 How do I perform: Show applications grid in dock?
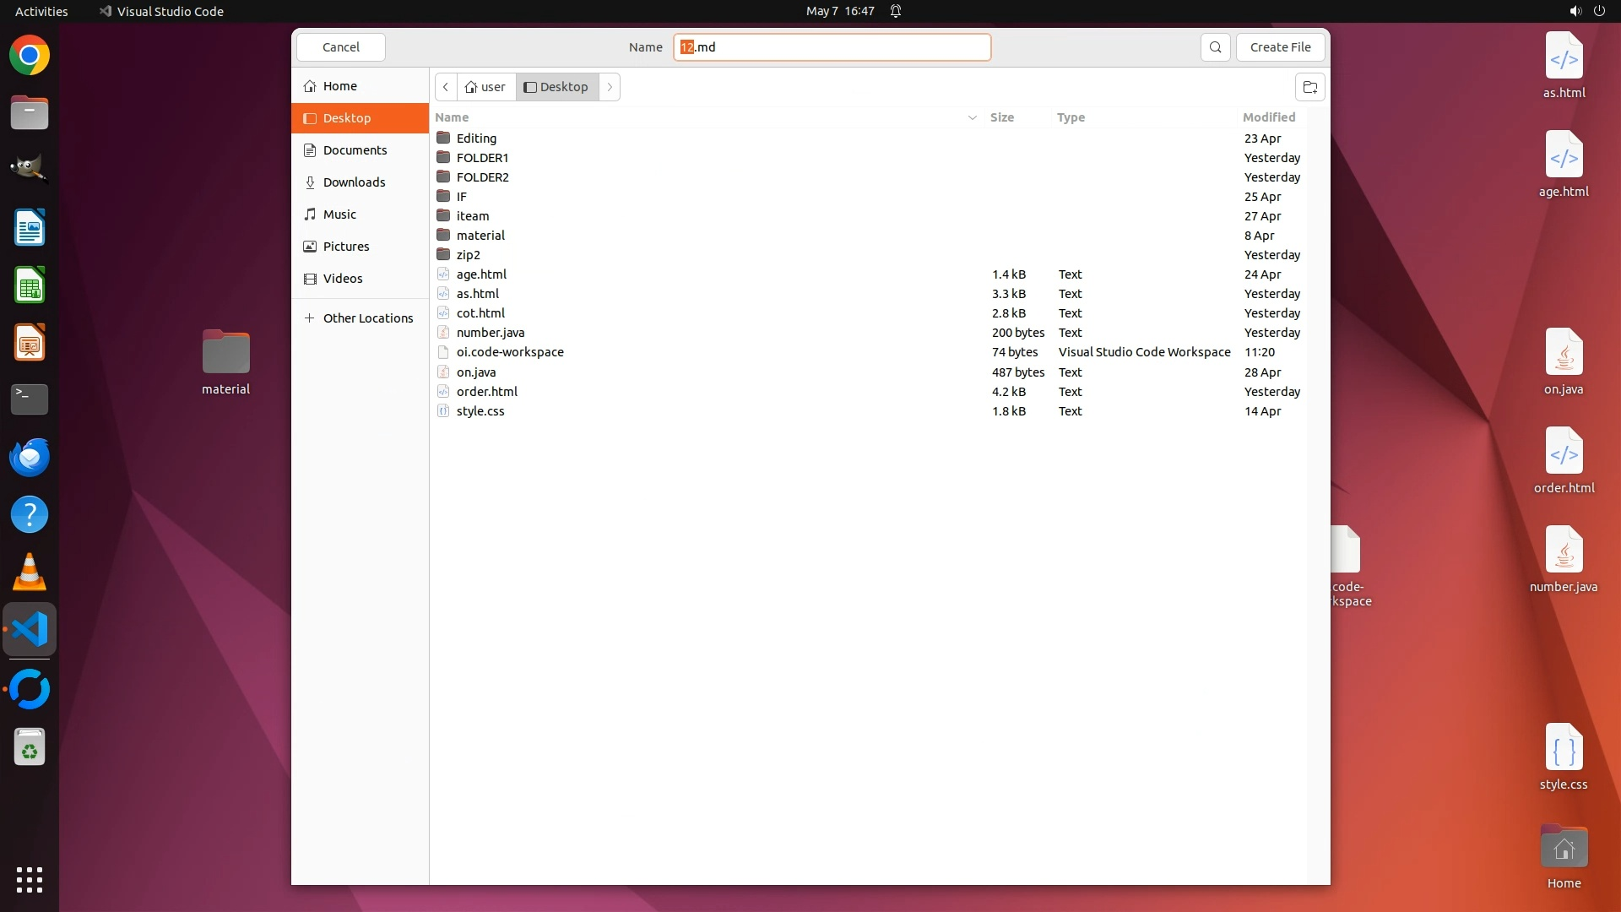coord(30,879)
